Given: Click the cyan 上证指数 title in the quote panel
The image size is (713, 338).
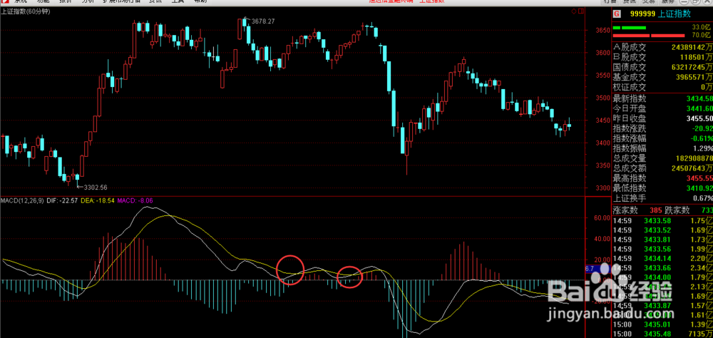Looking at the screenshot, I should [x=675, y=14].
